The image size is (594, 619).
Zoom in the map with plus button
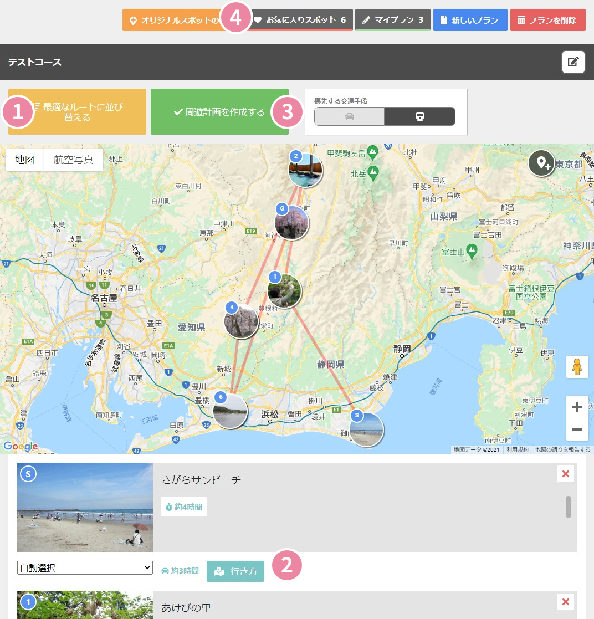click(577, 407)
